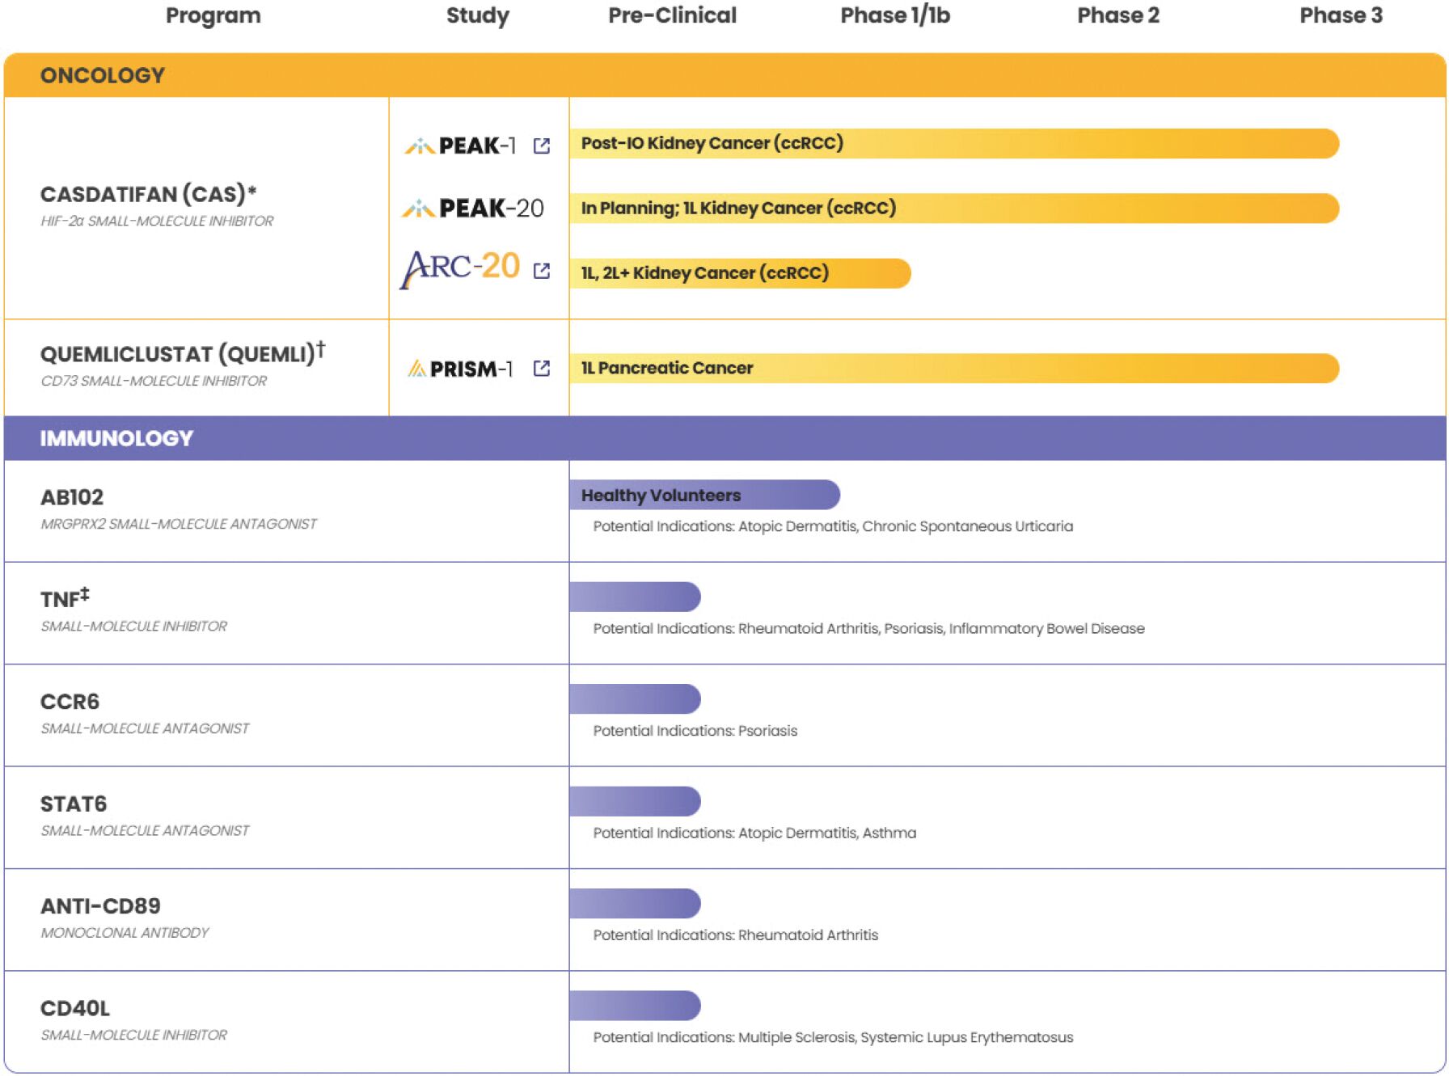Select the CD40L program name
The image size is (1449, 1076).
point(75,1008)
